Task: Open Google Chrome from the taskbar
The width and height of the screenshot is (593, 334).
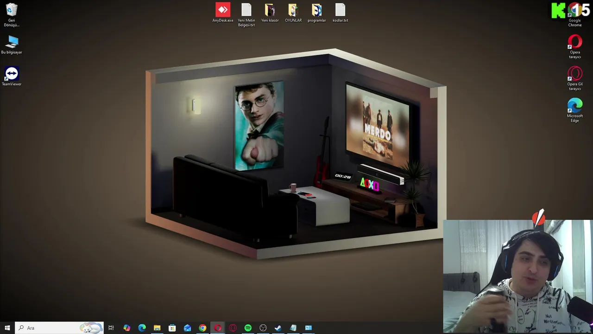Action: pos(202,328)
